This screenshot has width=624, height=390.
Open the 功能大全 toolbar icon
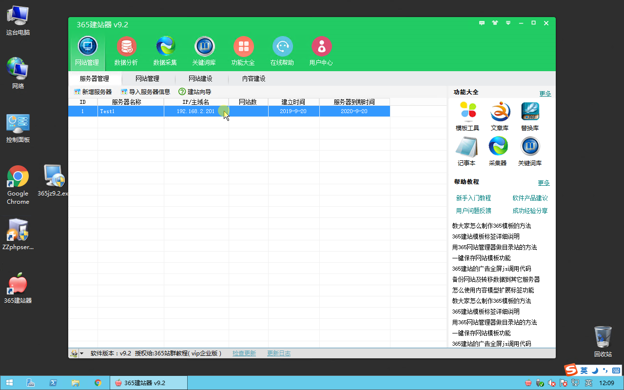(x=243, y=52)
